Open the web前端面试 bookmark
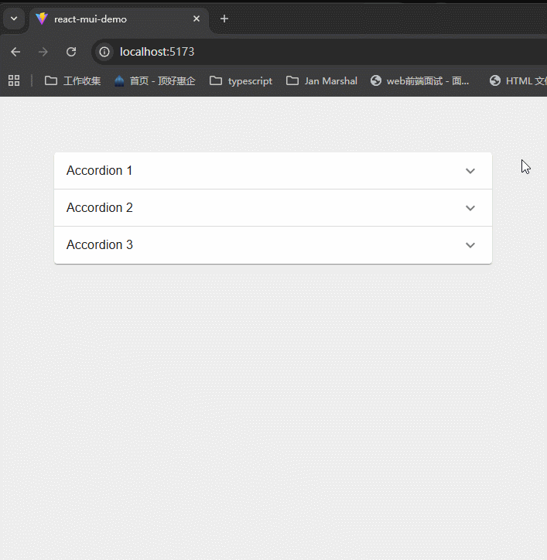Image resolution: width=547 pixels, height=560 pixels. (420, 80)
